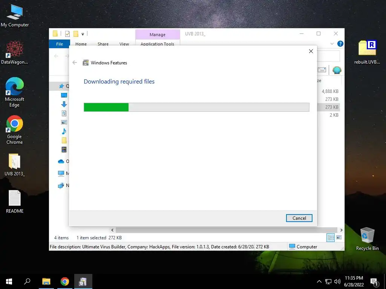Select This PC monitor in navigation pane
The width and height of the screenshot is (386, 289).
pos(61,173)
